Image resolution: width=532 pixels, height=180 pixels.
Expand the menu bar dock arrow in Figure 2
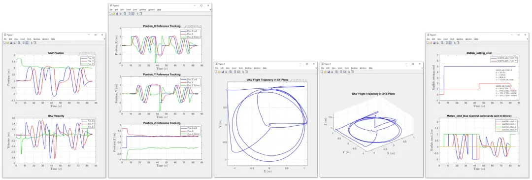[x=210, y=10]
